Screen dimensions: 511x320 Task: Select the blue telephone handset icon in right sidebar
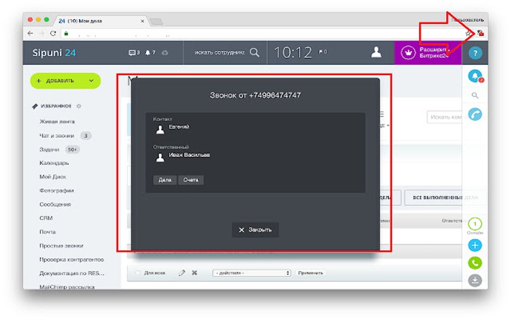(475, 114)
